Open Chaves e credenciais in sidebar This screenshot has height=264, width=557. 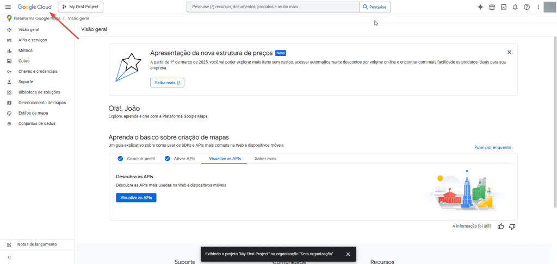click(38, 71)
